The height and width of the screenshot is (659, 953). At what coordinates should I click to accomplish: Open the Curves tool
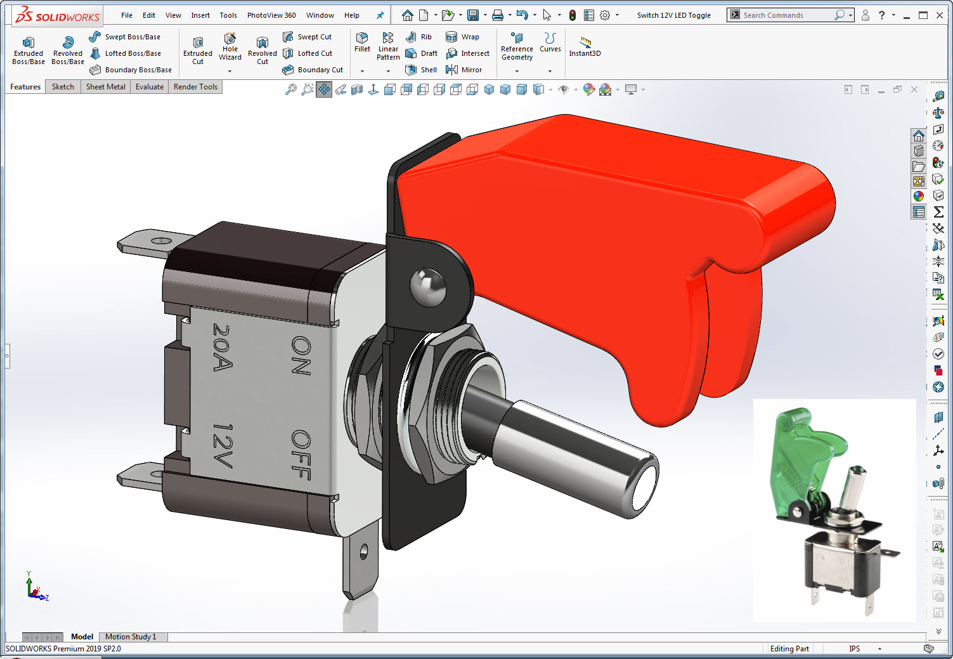pos(550,42)
